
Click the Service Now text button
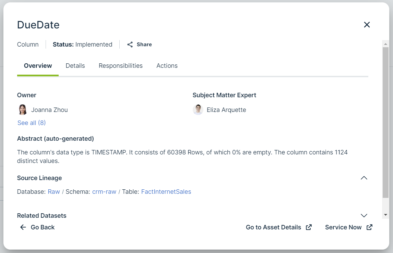tap(343, 227)
